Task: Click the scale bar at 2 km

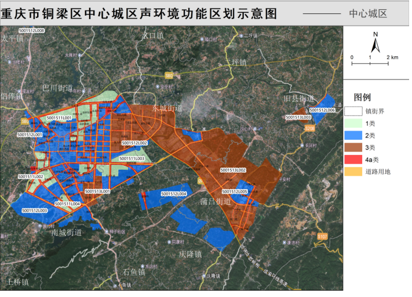Action: click(x=388, y=63)
